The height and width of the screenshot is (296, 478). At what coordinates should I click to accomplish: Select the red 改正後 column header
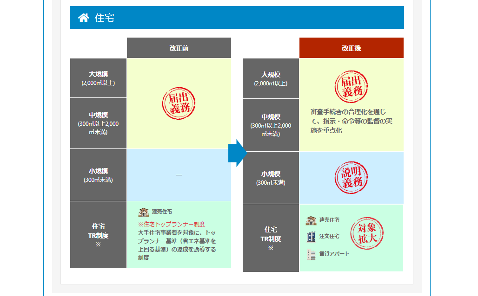(351, 48)
